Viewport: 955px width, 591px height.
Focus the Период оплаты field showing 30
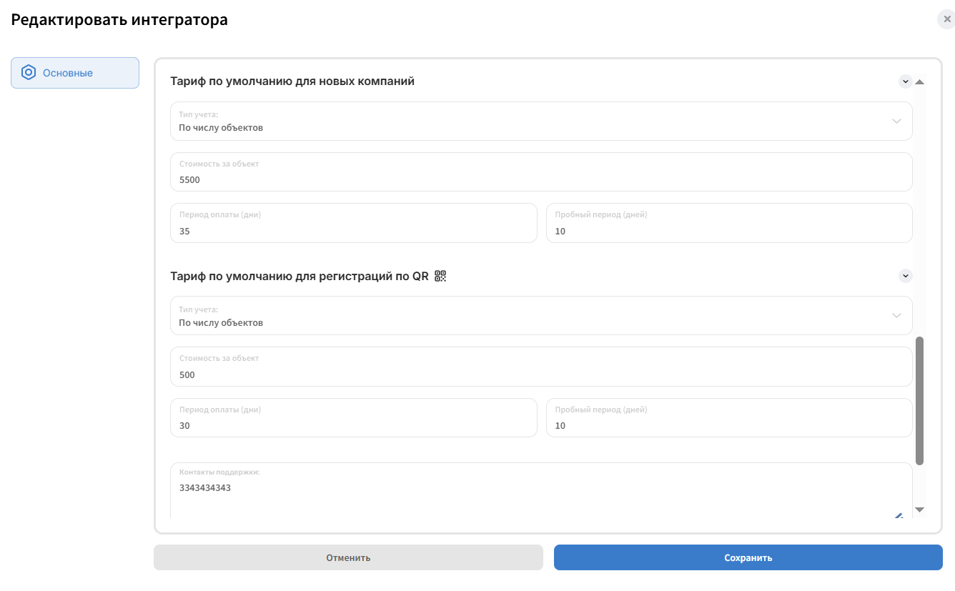point(354,417)
